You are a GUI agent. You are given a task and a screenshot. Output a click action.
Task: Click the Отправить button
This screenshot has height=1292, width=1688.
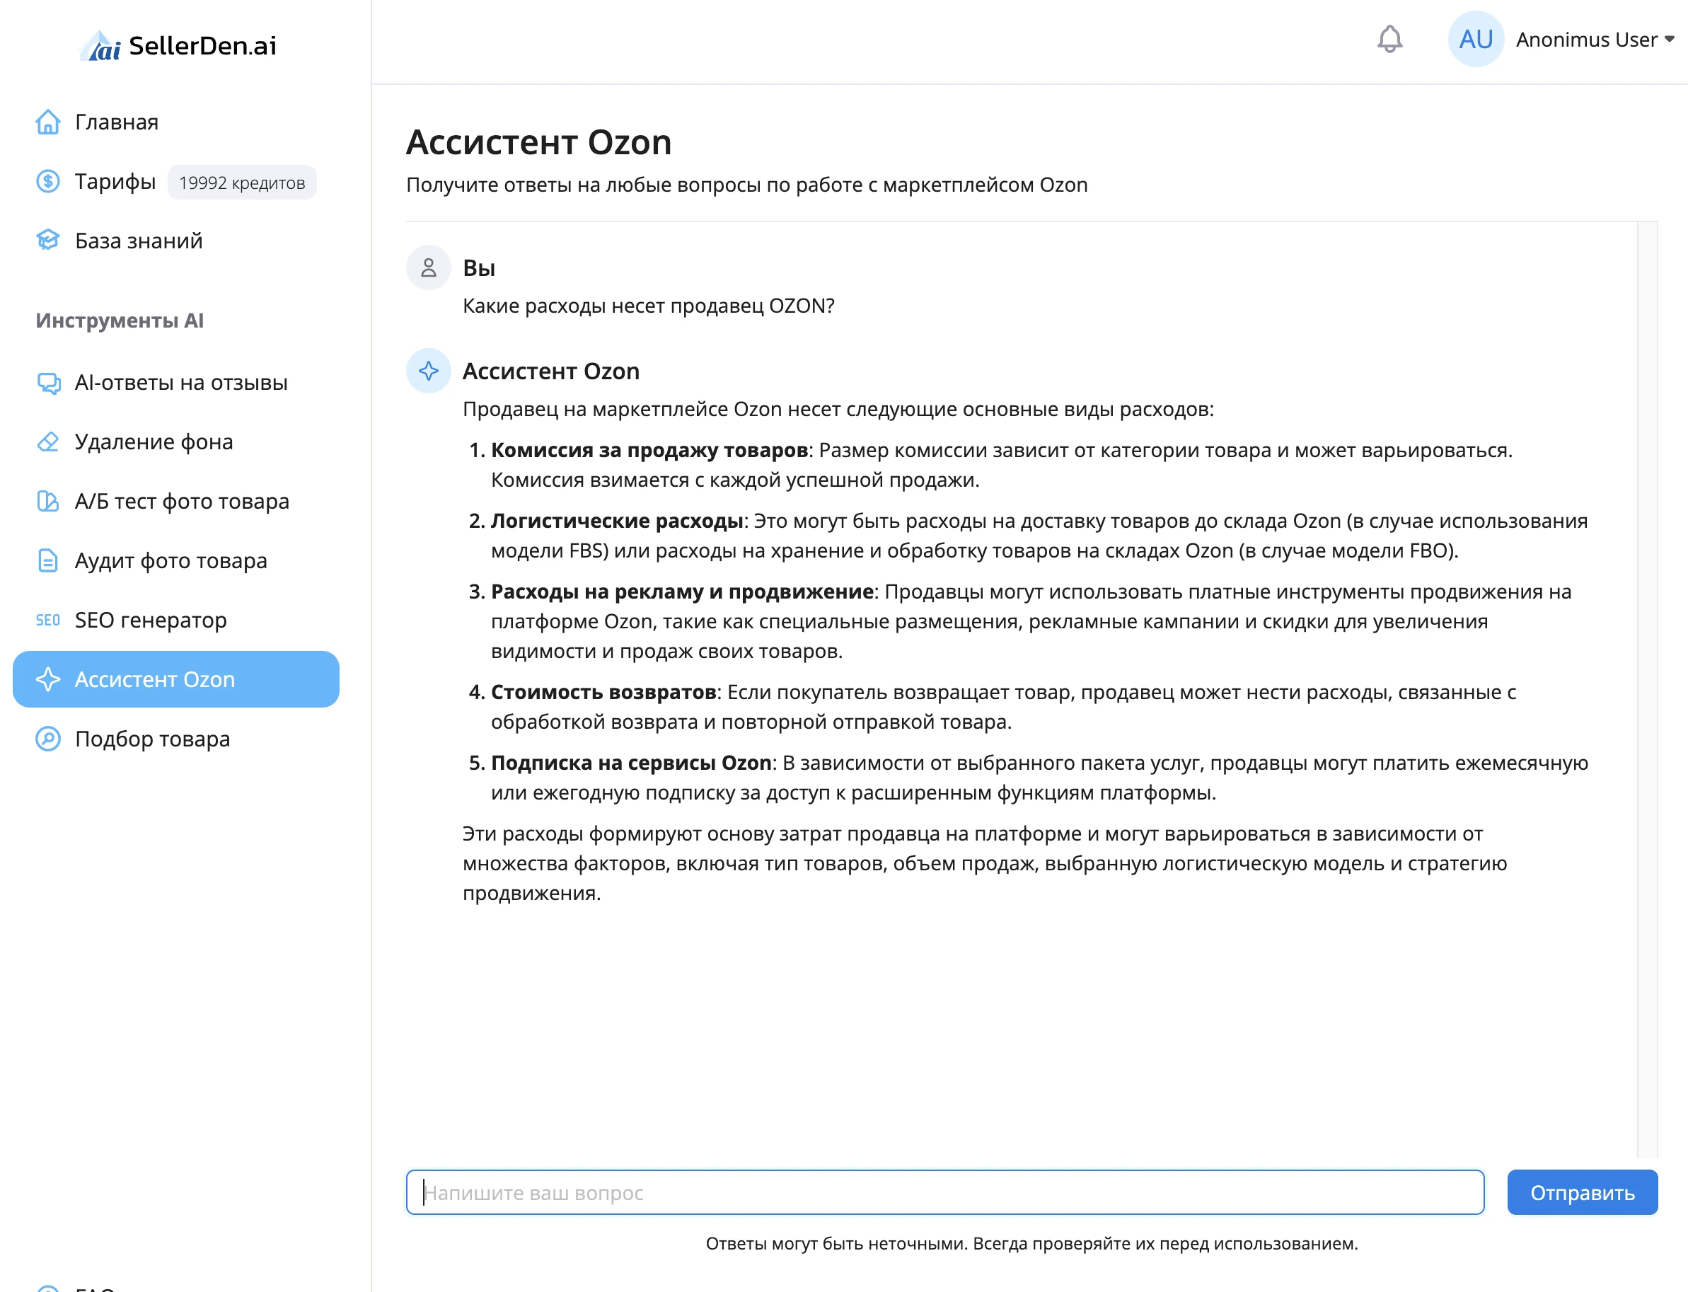tap(1583, 1193)
